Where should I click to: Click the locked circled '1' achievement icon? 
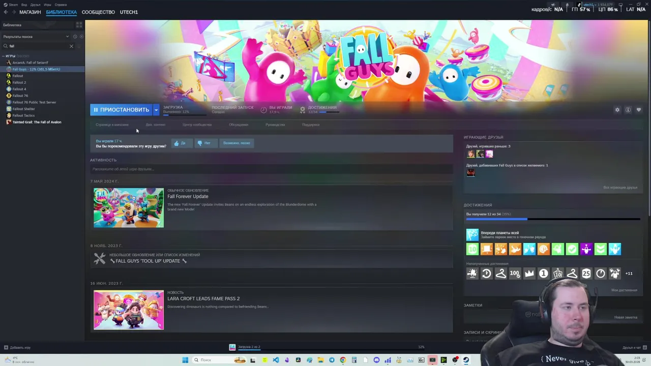(x=544, y=273)
